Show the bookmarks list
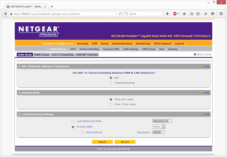 point(198,14)
